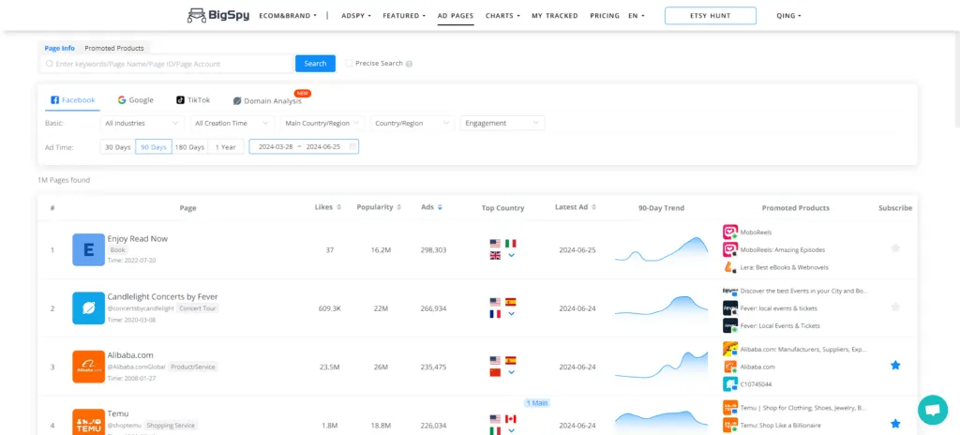960x435 pixels.
Task: Click Enjoy Read Now page name
Action: (138, 239)
